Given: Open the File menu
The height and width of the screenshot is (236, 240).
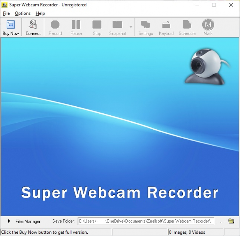Looking at the screenshot, I should [x=6, y=13].
